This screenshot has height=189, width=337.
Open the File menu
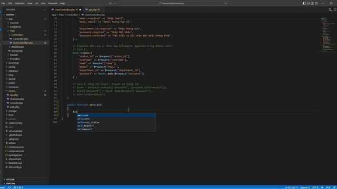(3, 4)
